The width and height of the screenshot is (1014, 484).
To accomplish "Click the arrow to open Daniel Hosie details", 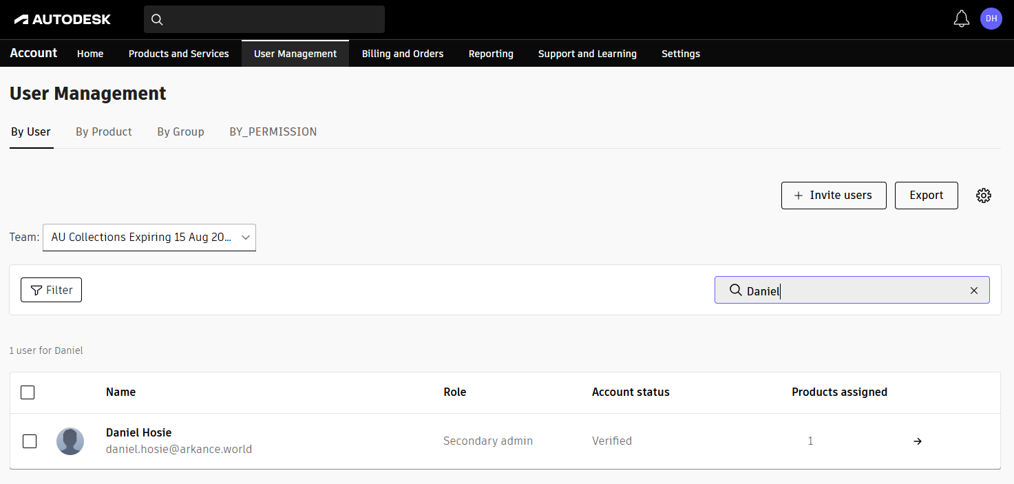I will (917, 441).
